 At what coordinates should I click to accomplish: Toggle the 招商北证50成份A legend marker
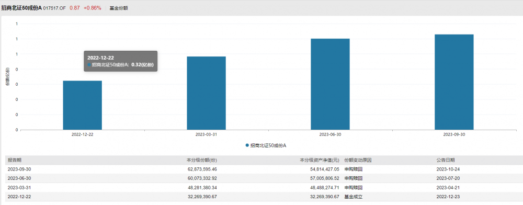(x=247, y=145)
